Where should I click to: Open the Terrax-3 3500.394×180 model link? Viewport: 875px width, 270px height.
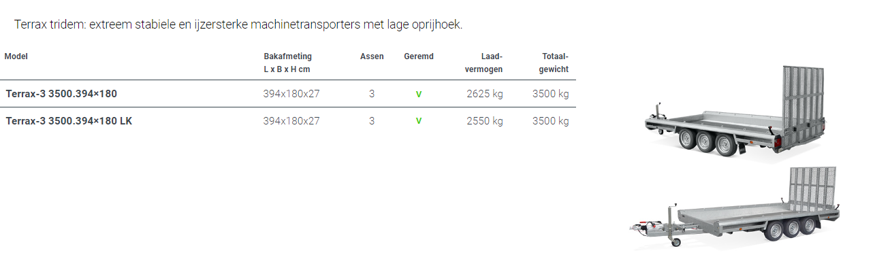coord(61,94)
